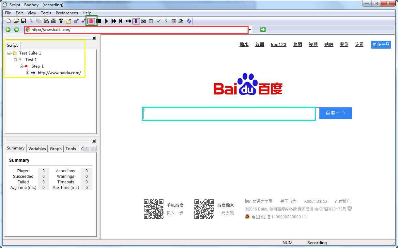Viewport: 398px width, 248px height.
Task: Click the blue refresh sync icon
Action: click(189, 21)
